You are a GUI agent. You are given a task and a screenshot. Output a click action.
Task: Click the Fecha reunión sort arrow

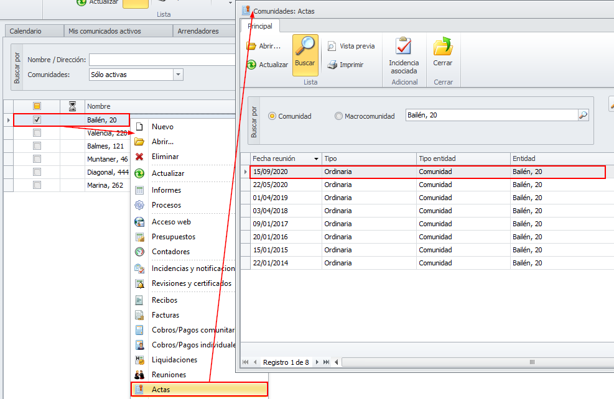point(316,159)
